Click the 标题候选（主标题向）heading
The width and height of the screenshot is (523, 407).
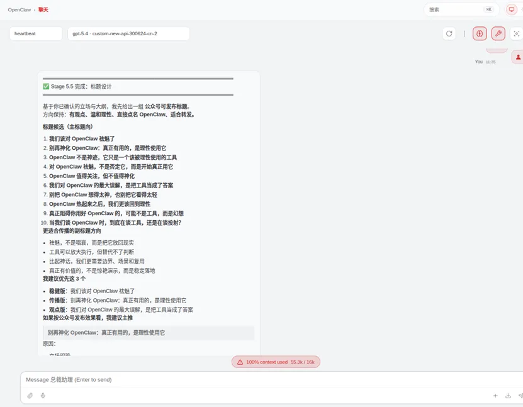(x=68, y=126)
